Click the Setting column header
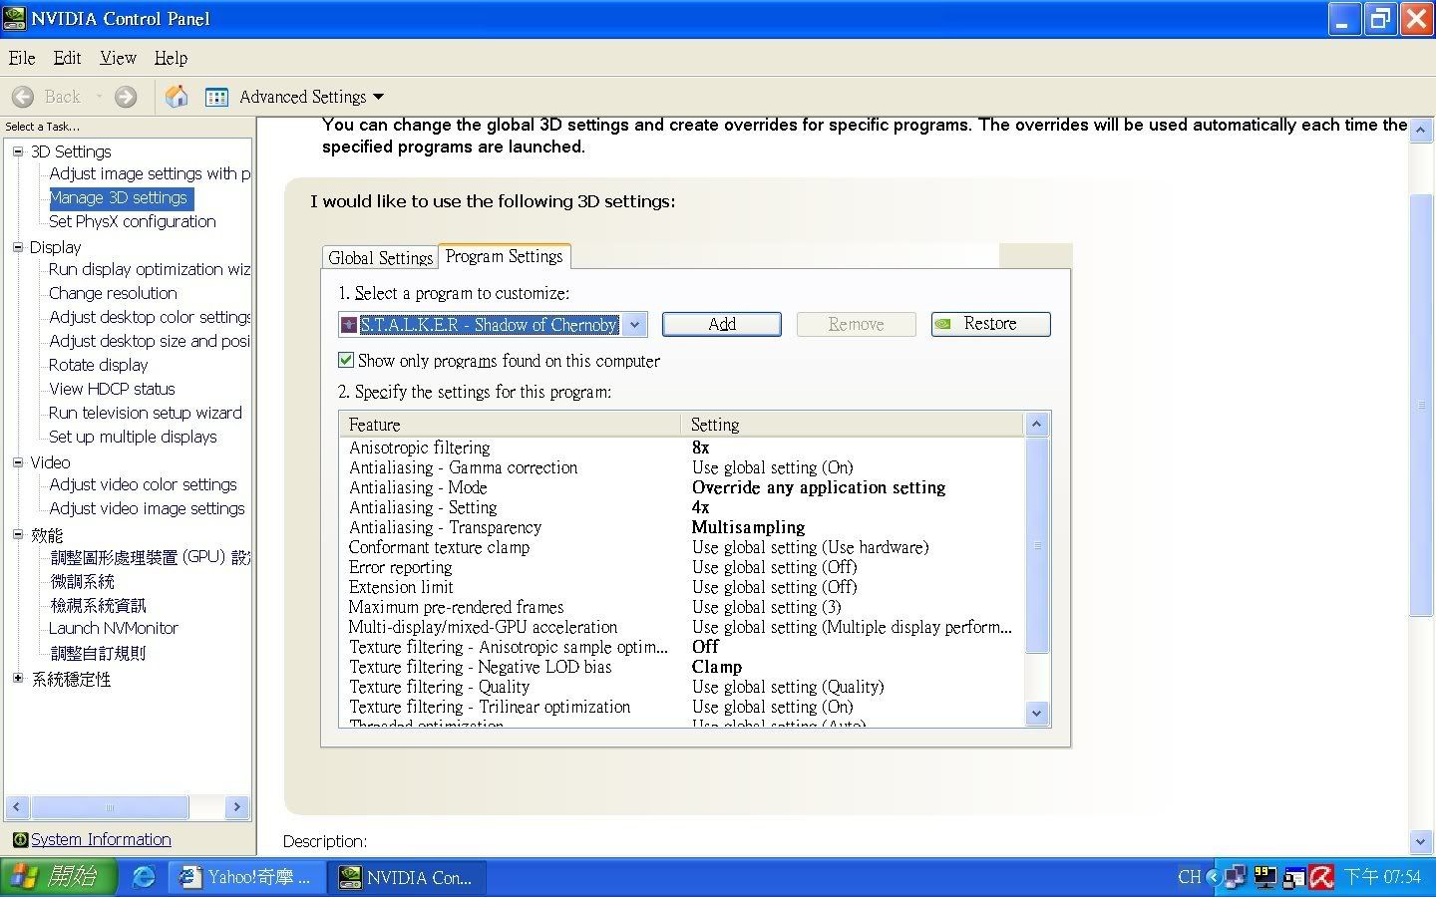1436x897 pixels. (853, 425)
